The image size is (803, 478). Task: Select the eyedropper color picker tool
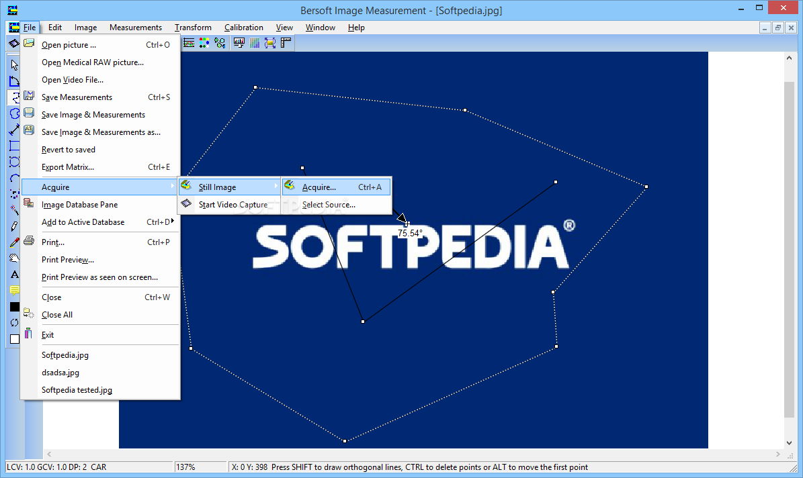point(14,242)
